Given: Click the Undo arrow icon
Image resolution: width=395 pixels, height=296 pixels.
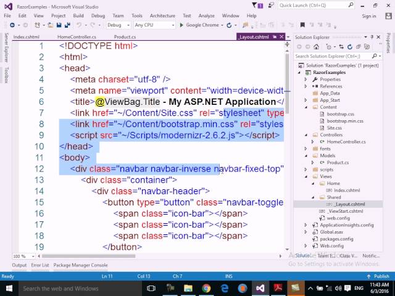Looking at the screenshot, I should click(79, 25).
